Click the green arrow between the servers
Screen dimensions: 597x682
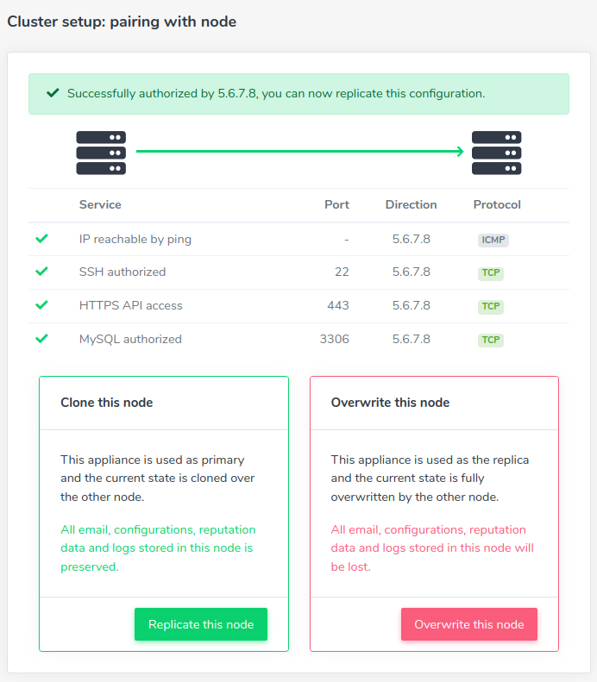(300, 152)
